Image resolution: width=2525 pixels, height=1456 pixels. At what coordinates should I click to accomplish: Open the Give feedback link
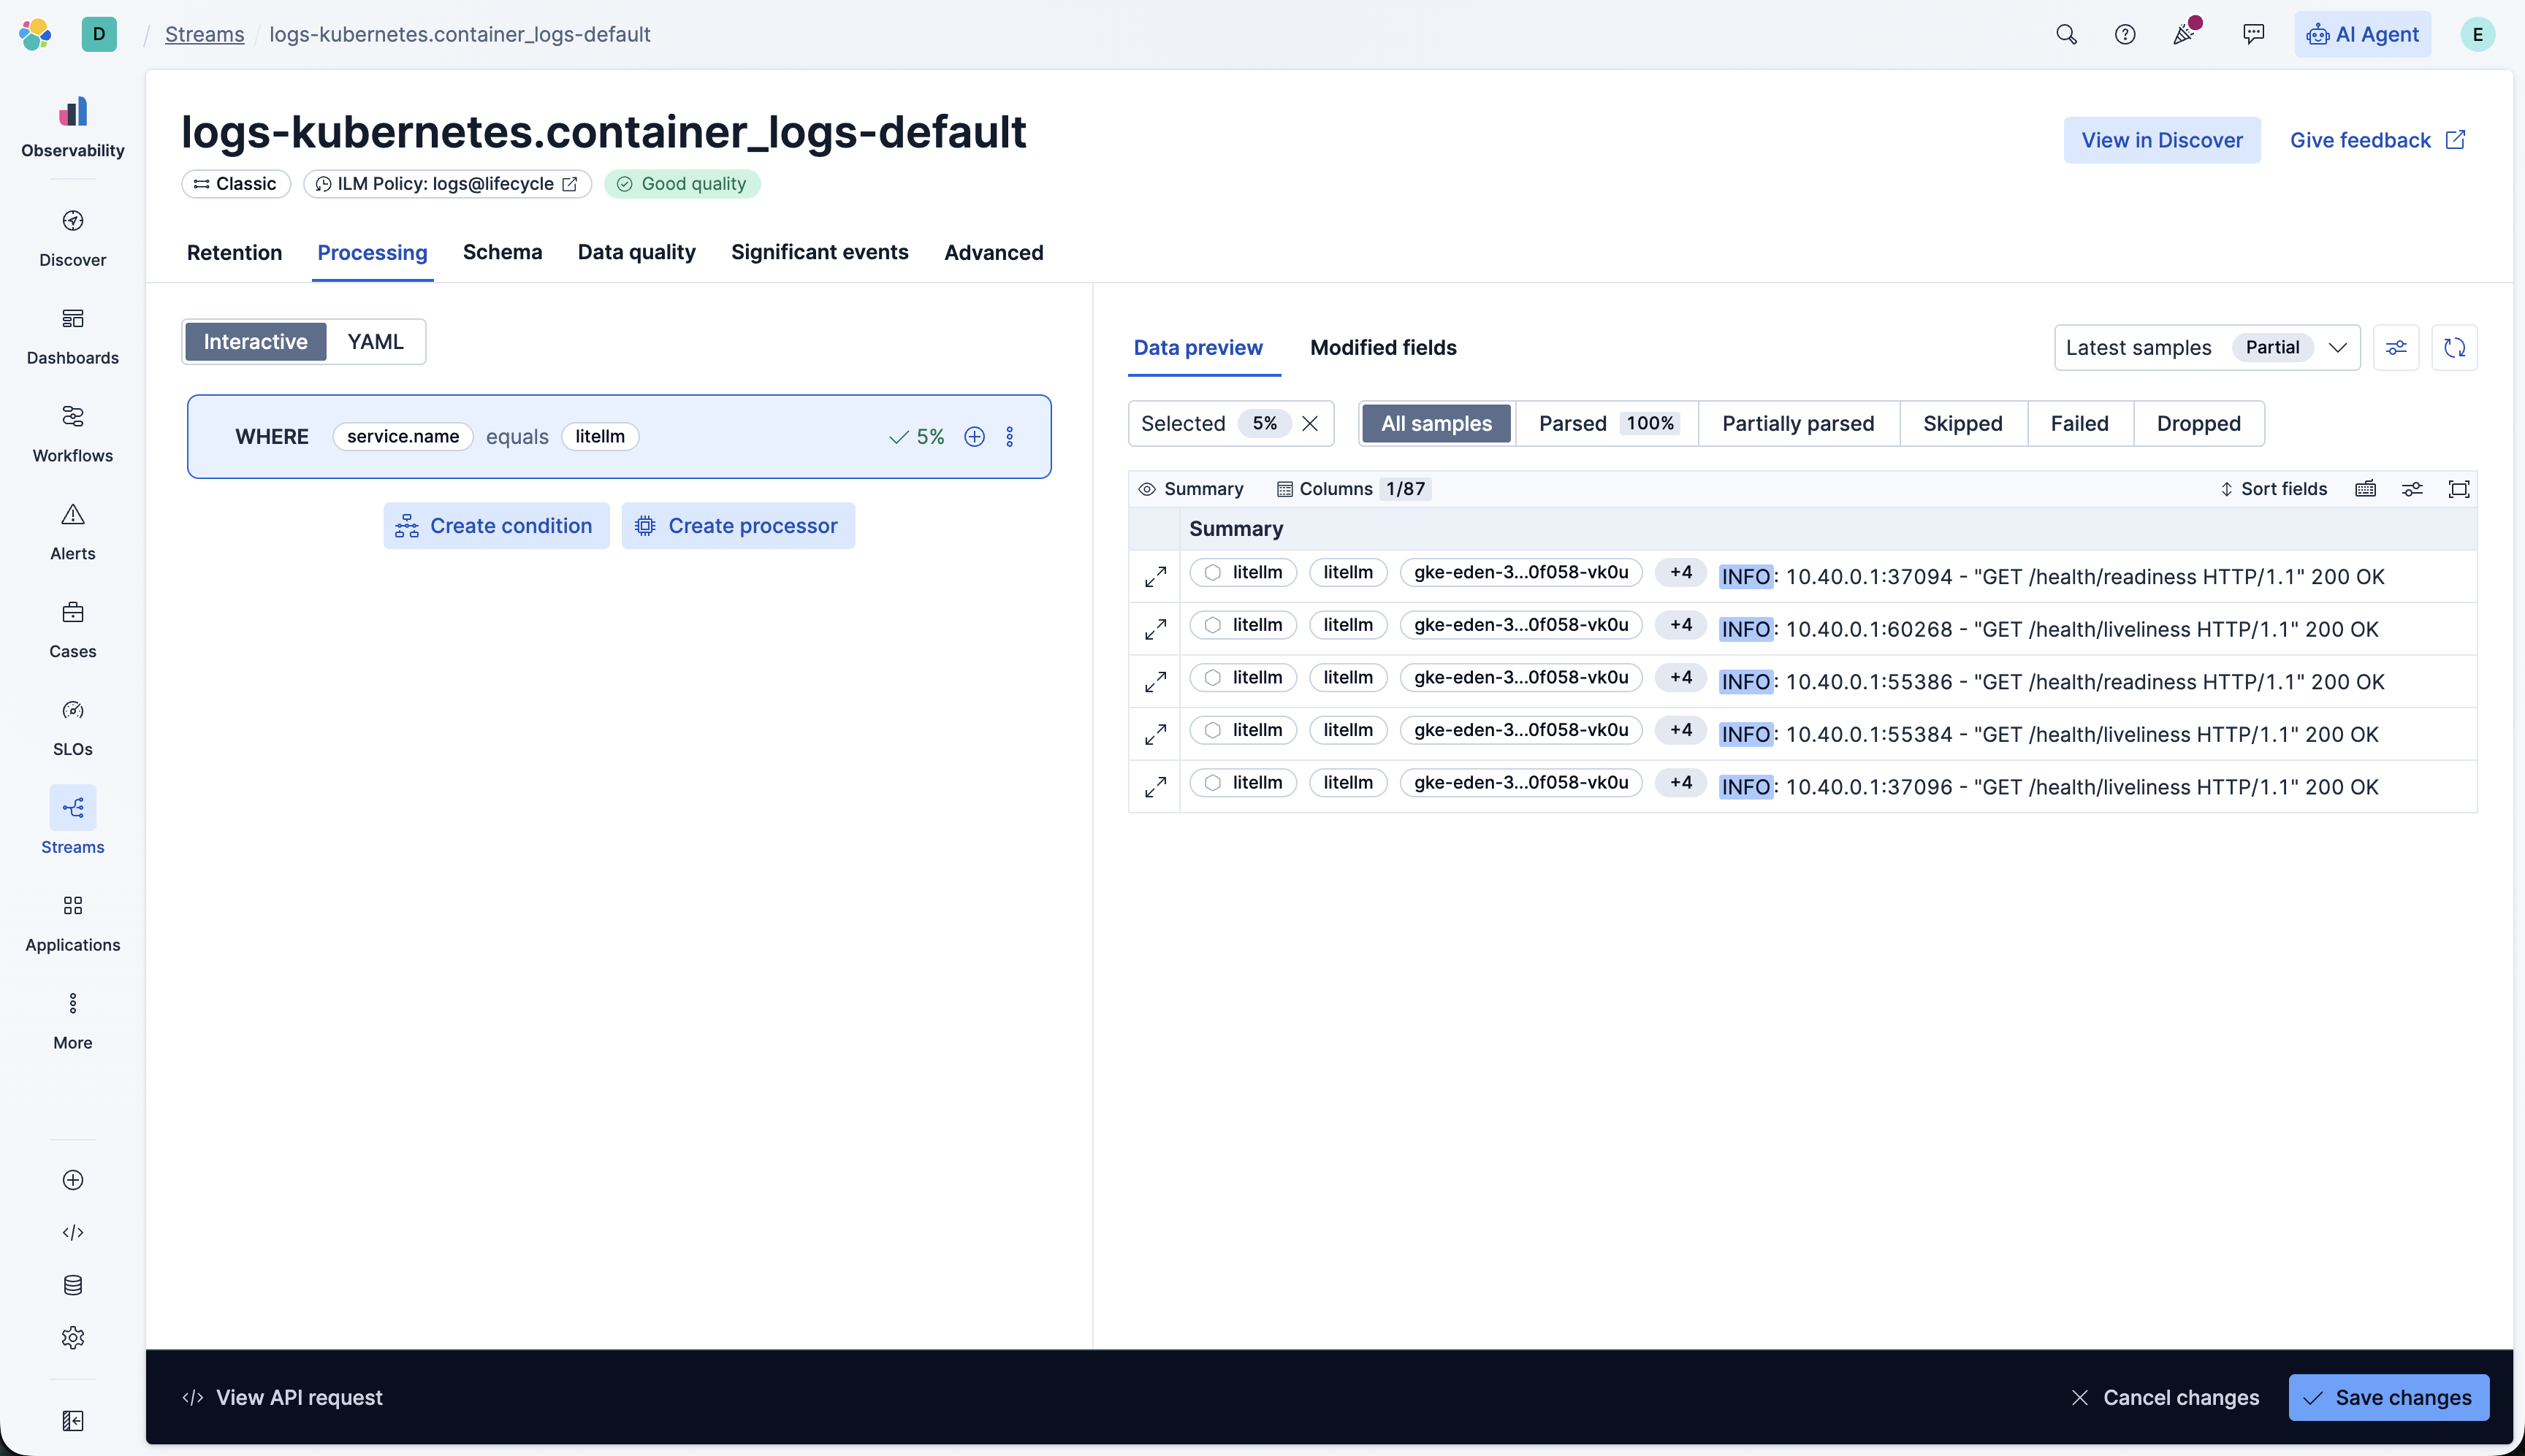[2377, 140]
